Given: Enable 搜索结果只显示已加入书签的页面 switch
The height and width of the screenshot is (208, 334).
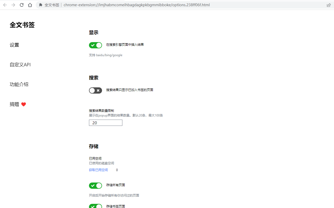Looking at the screenshot, I should pos(96,90).
